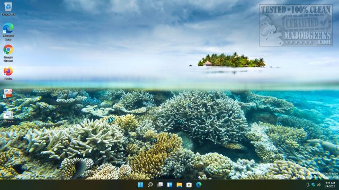Open the volume speaker tray icon
The height and width of the screenshot is (190, 339).
[x=319, y=185]
